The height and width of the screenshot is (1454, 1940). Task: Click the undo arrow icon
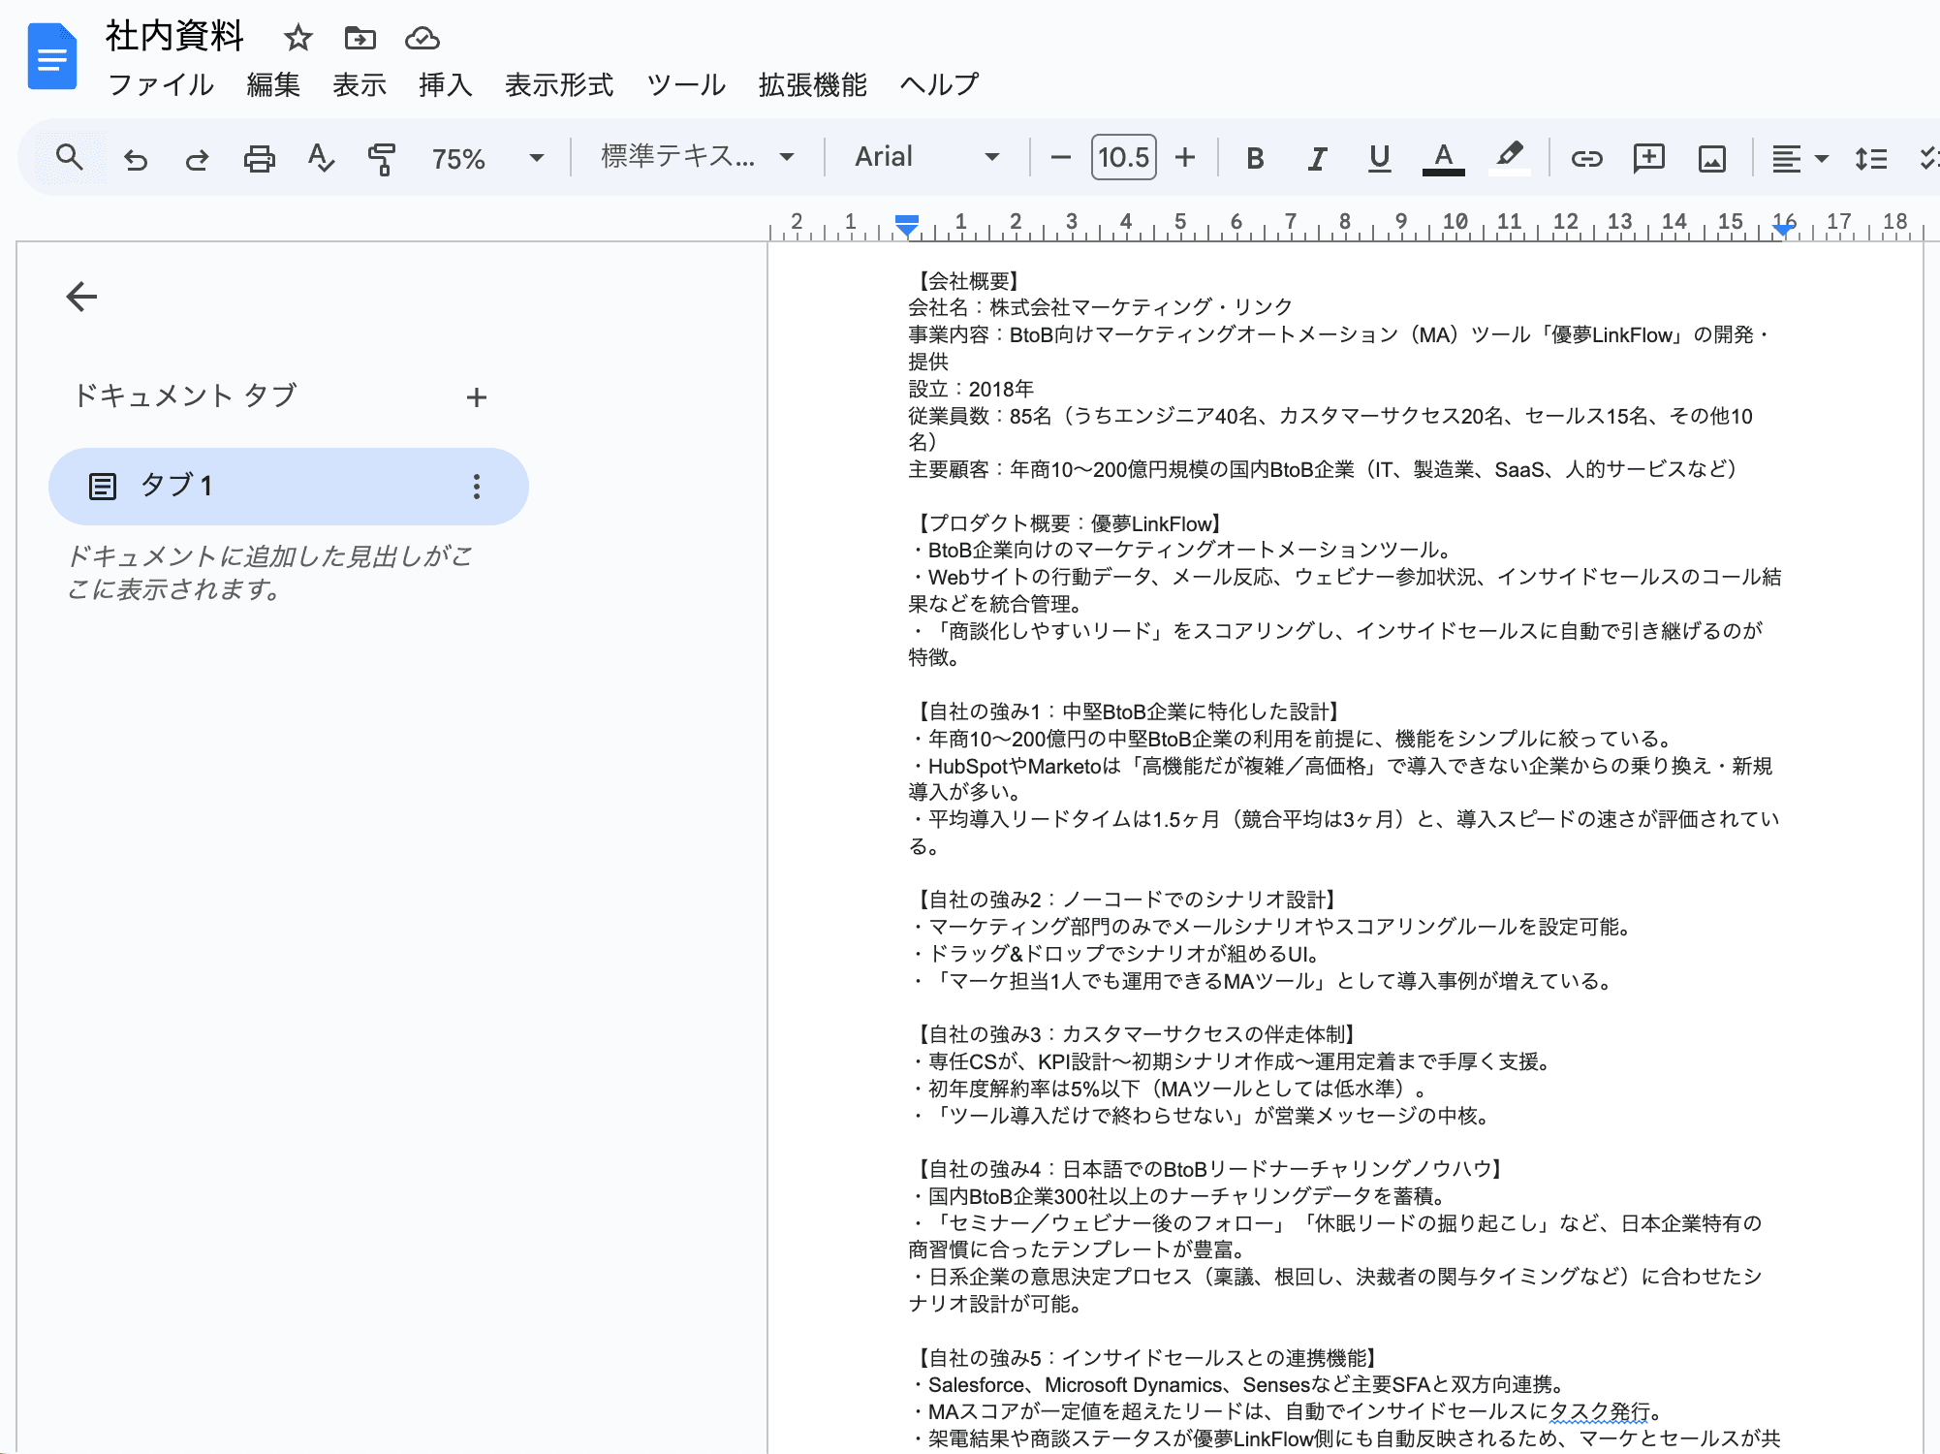(136, 158)
